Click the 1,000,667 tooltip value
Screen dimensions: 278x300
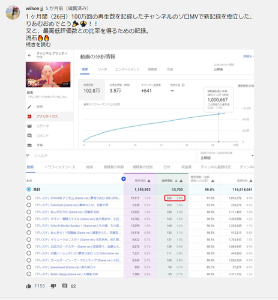click(x=217, y=100)
